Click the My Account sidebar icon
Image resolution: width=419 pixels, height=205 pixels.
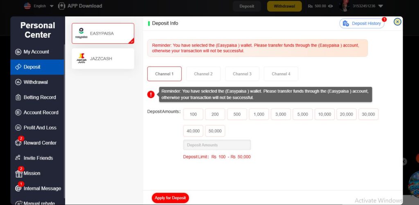[18, 52]
